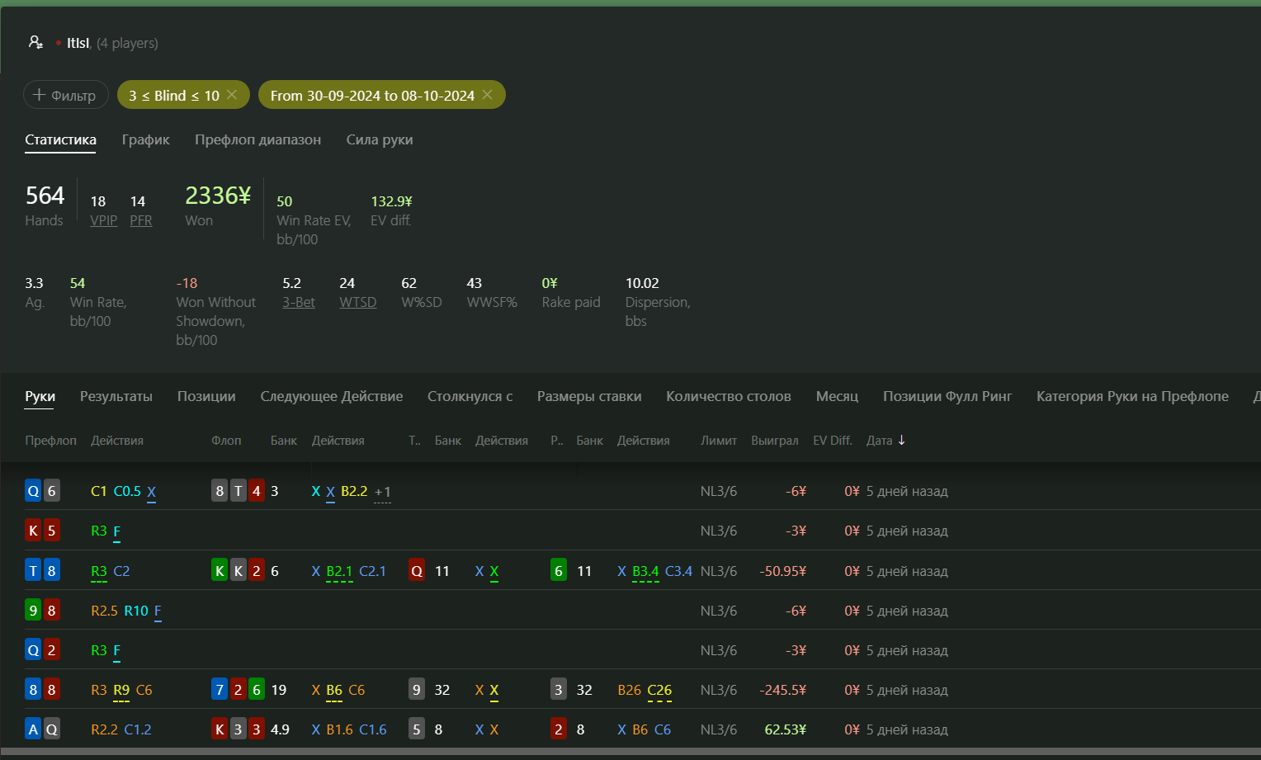
Task: Click the red K flop card in K33 board
Action: pyautogui.click(x=220, y=729)
